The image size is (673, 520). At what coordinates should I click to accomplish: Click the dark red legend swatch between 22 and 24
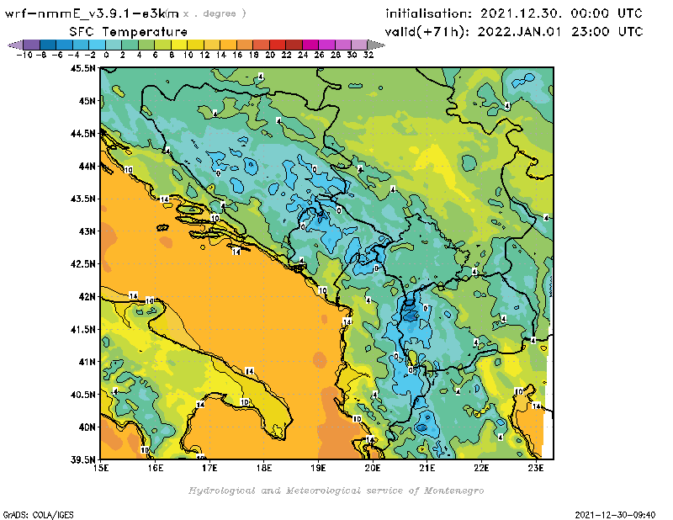(294, 45)
